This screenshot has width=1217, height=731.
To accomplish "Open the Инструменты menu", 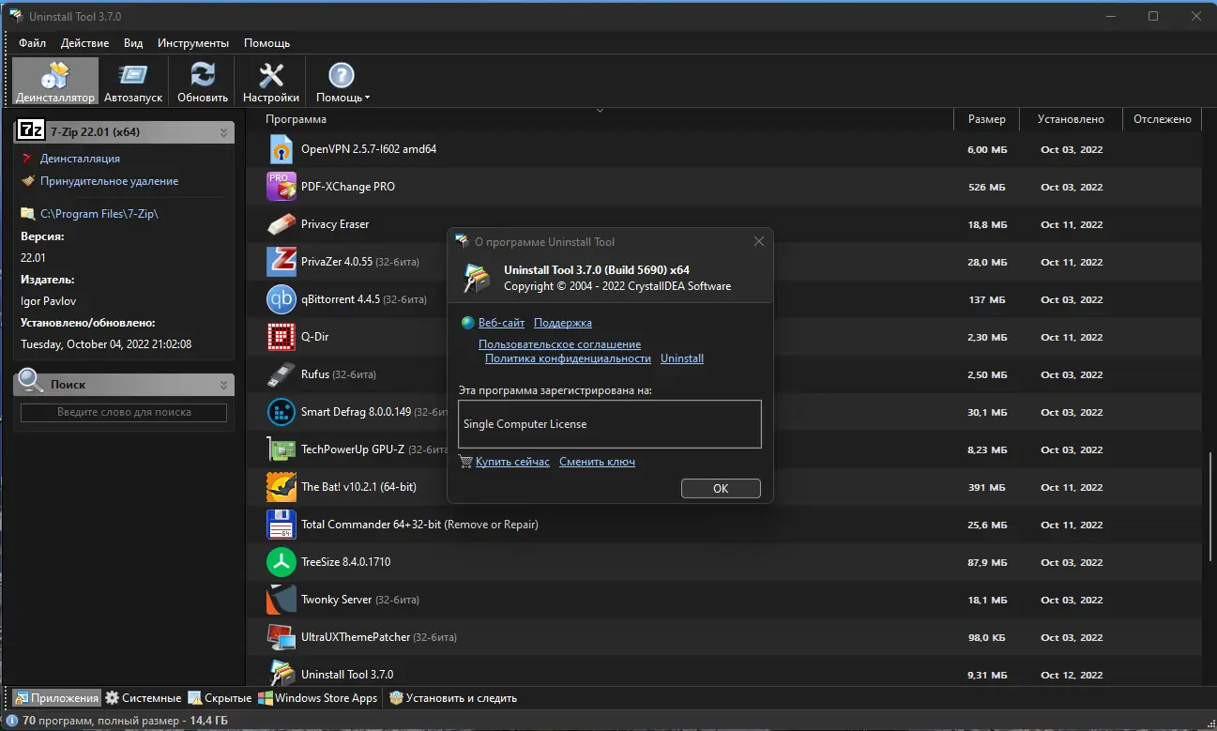I will [193, 43].
